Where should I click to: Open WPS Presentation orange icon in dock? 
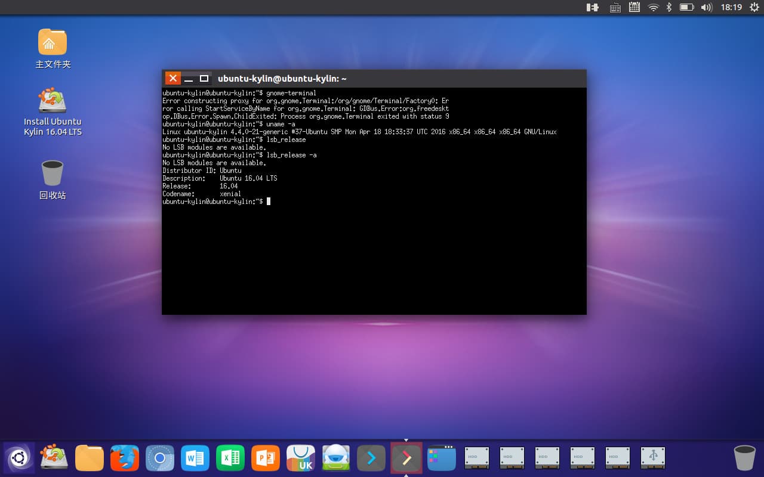(x=266, y=458)
